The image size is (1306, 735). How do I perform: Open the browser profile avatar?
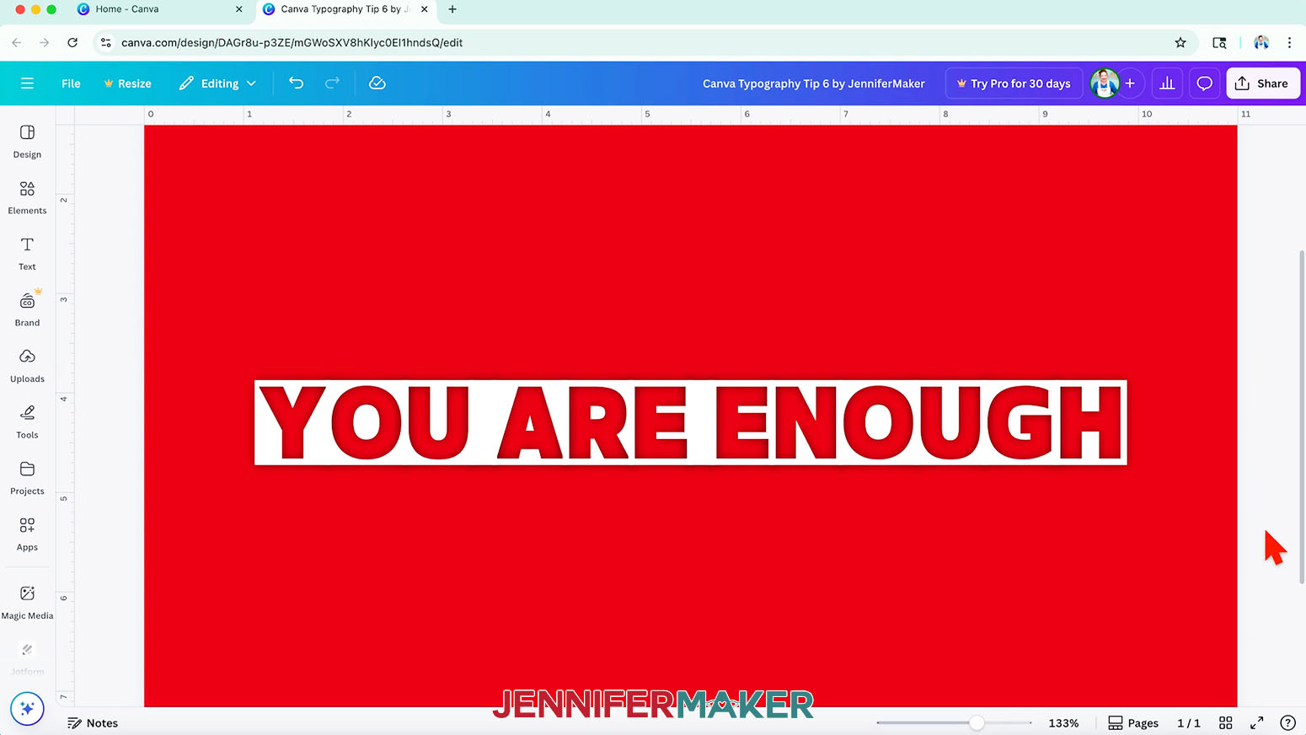(x=1261, y=42)
